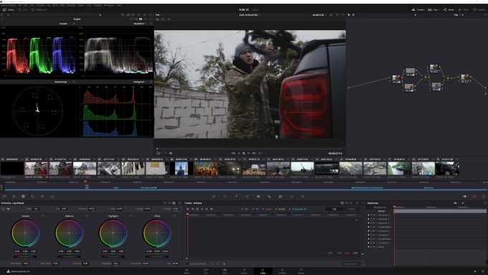Adjust the Highlight master wheel slider
Image resolution: width=488 pixels, height=275 pixels.
[x=113, y=256]
